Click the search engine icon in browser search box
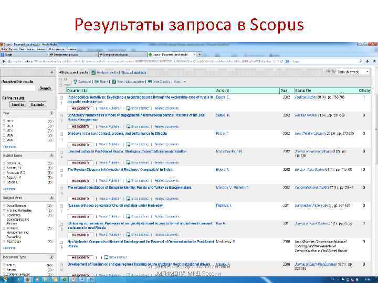 (x=288, y=62)
